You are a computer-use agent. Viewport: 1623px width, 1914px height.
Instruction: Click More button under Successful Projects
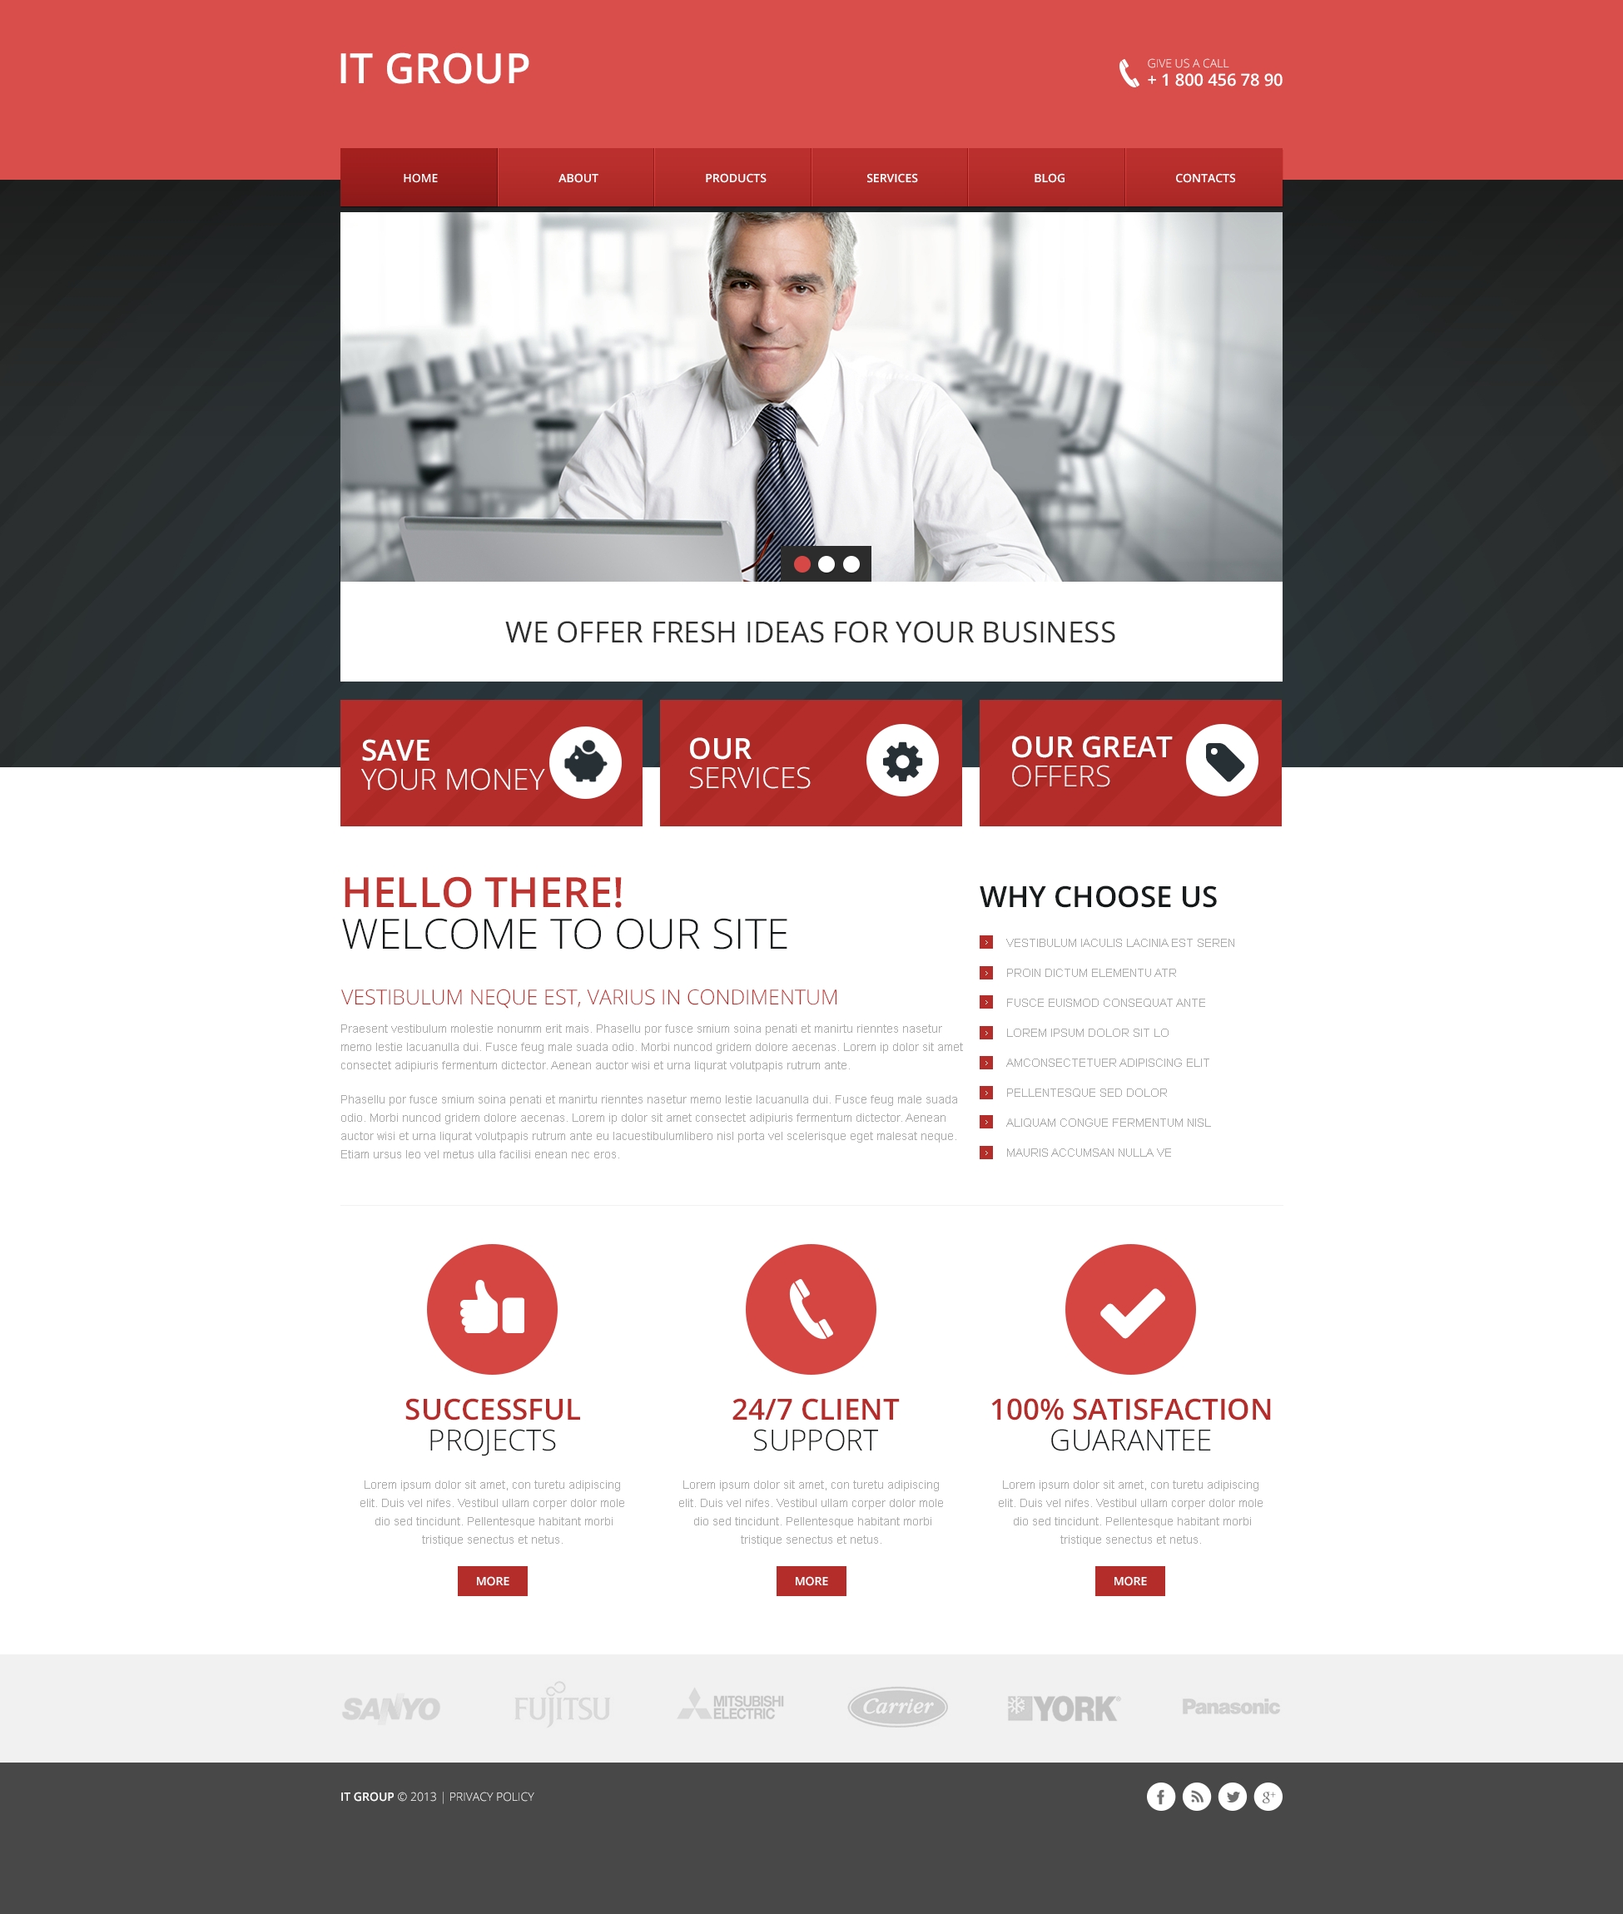click(x=493, y=1581)
